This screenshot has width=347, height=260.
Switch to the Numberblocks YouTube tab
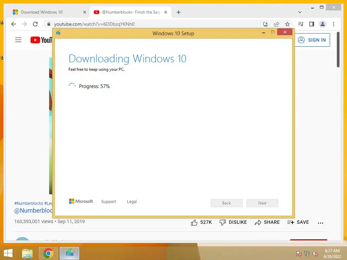(130, 12)
